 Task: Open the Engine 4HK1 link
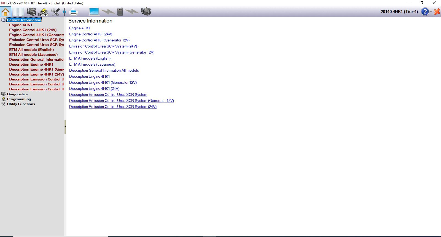pyautogui.click(x=80, y=28)
